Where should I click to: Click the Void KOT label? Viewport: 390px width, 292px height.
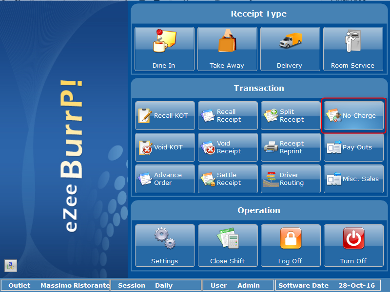point(168,147)
